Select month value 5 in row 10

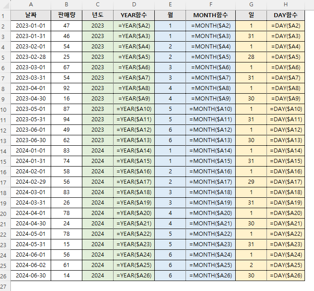click(x=170, y=109)
